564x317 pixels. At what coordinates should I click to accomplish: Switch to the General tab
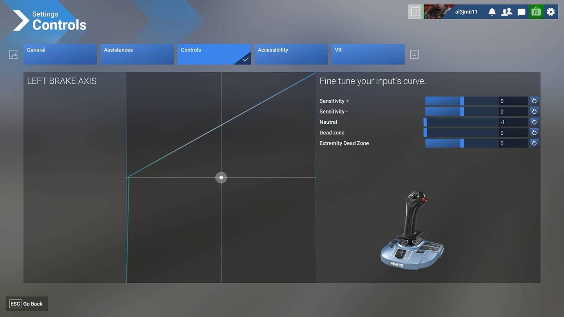tap(60, 54)
